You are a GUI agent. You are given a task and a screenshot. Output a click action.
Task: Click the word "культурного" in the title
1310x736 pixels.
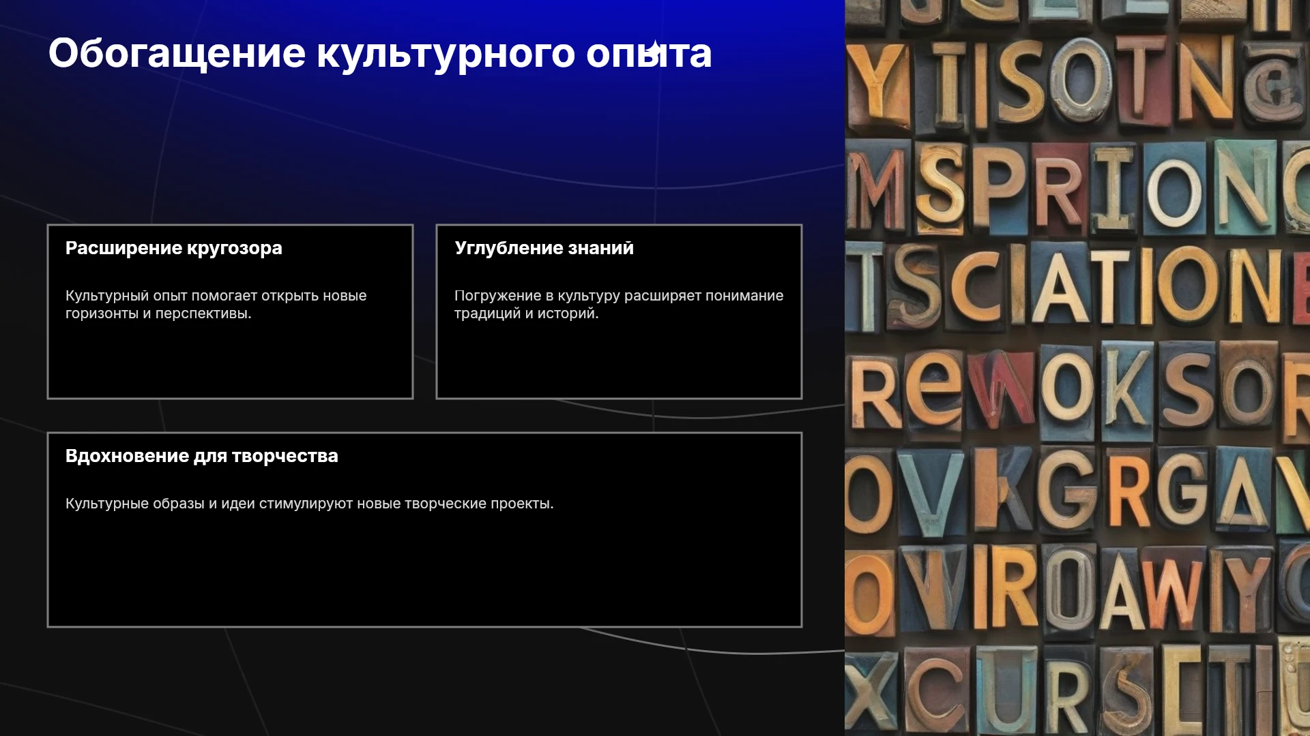[446, 54]
